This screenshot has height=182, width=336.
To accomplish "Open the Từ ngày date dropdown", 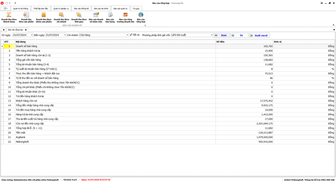I will pos(32,35).
